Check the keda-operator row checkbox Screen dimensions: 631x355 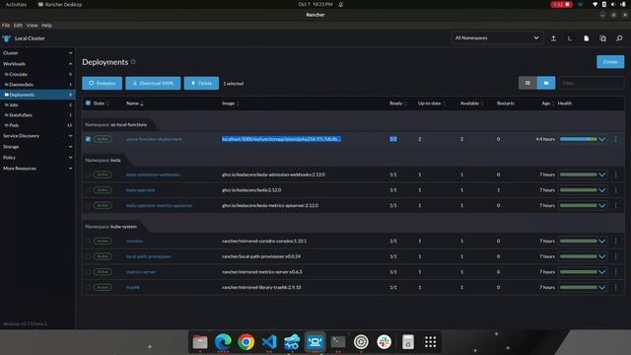coord(88,190)
